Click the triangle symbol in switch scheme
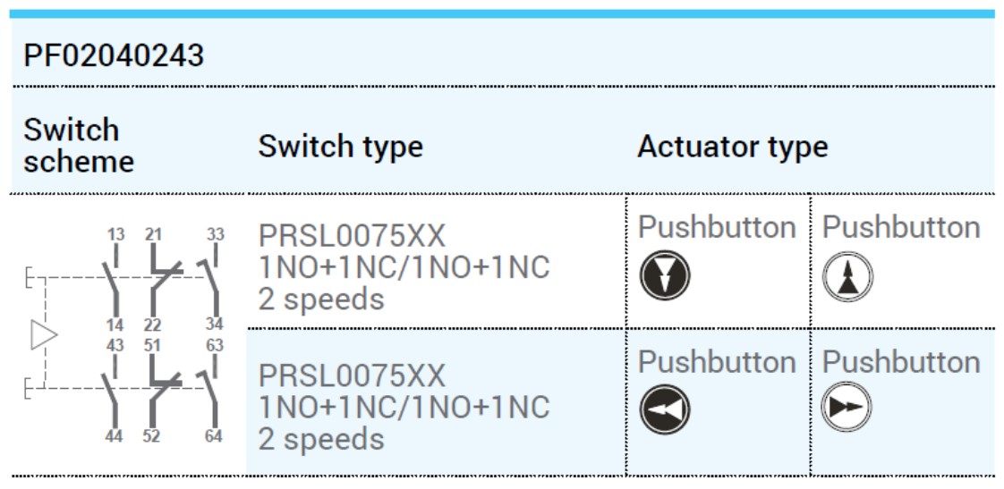Image resolution: width=1004 pixels, height=489 pixels. (44, 335)
